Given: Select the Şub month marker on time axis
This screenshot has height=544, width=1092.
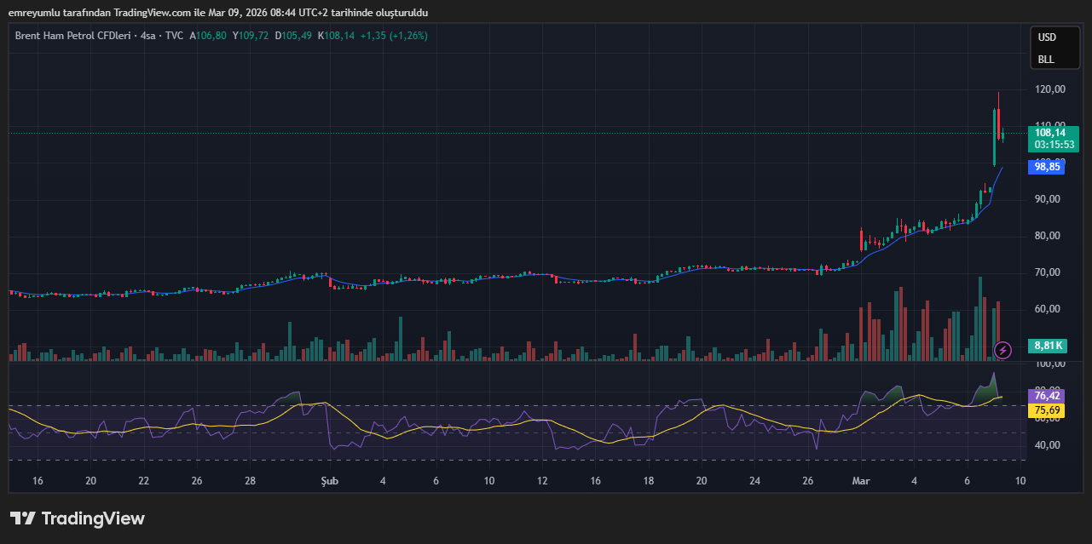Looking at the screenshot, I should [x=329, y=481].
